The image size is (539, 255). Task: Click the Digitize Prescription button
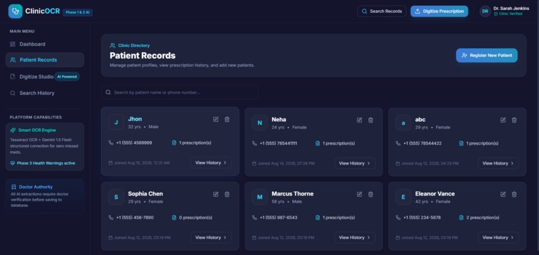pyautogui.click(x=439, y=11)
